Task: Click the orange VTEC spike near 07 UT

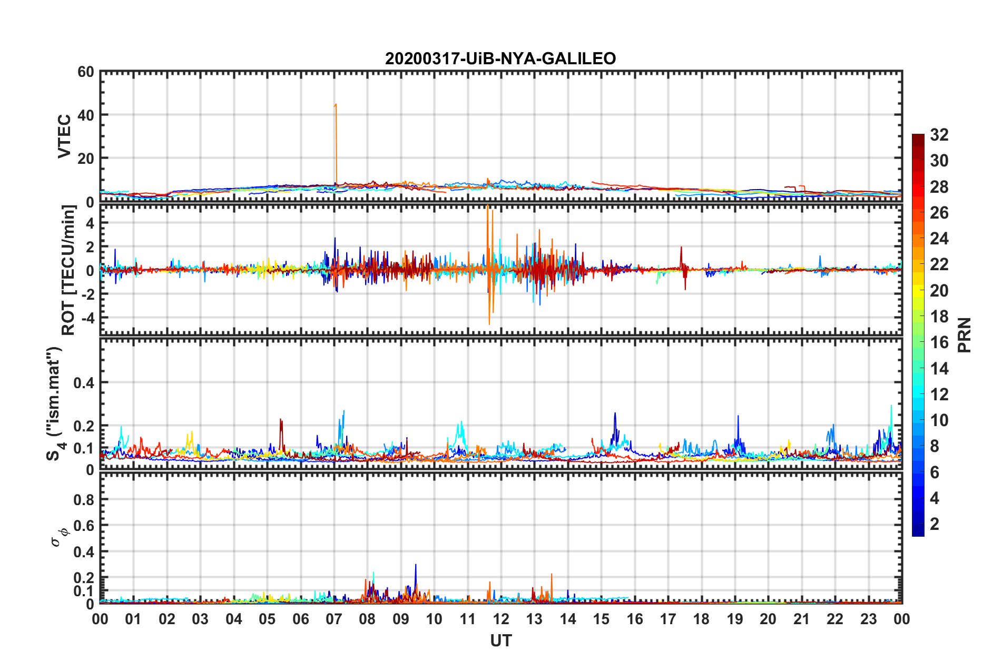Action: pos(336,142)
